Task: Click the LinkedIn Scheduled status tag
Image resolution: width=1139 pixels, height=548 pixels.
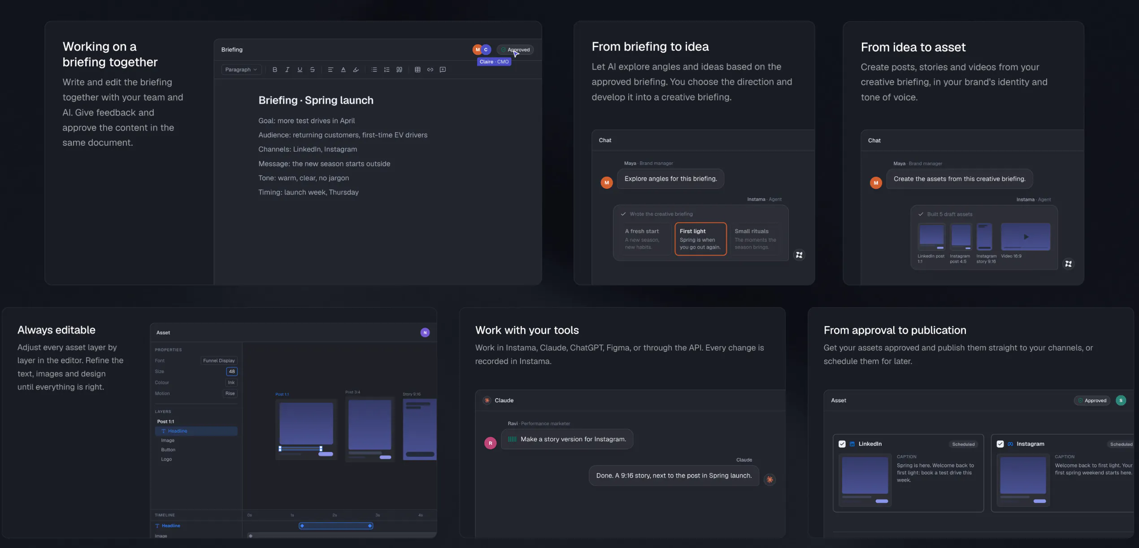Action: [963, 444]
